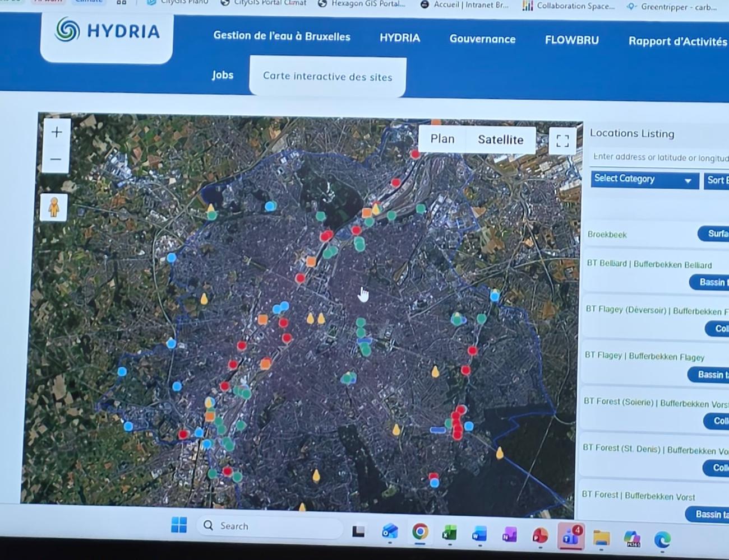The height and width of the screenshot is (560, 729).
Task: Click the category tag under BT Flagey (Déversoir)
Action: click(717, 329)
